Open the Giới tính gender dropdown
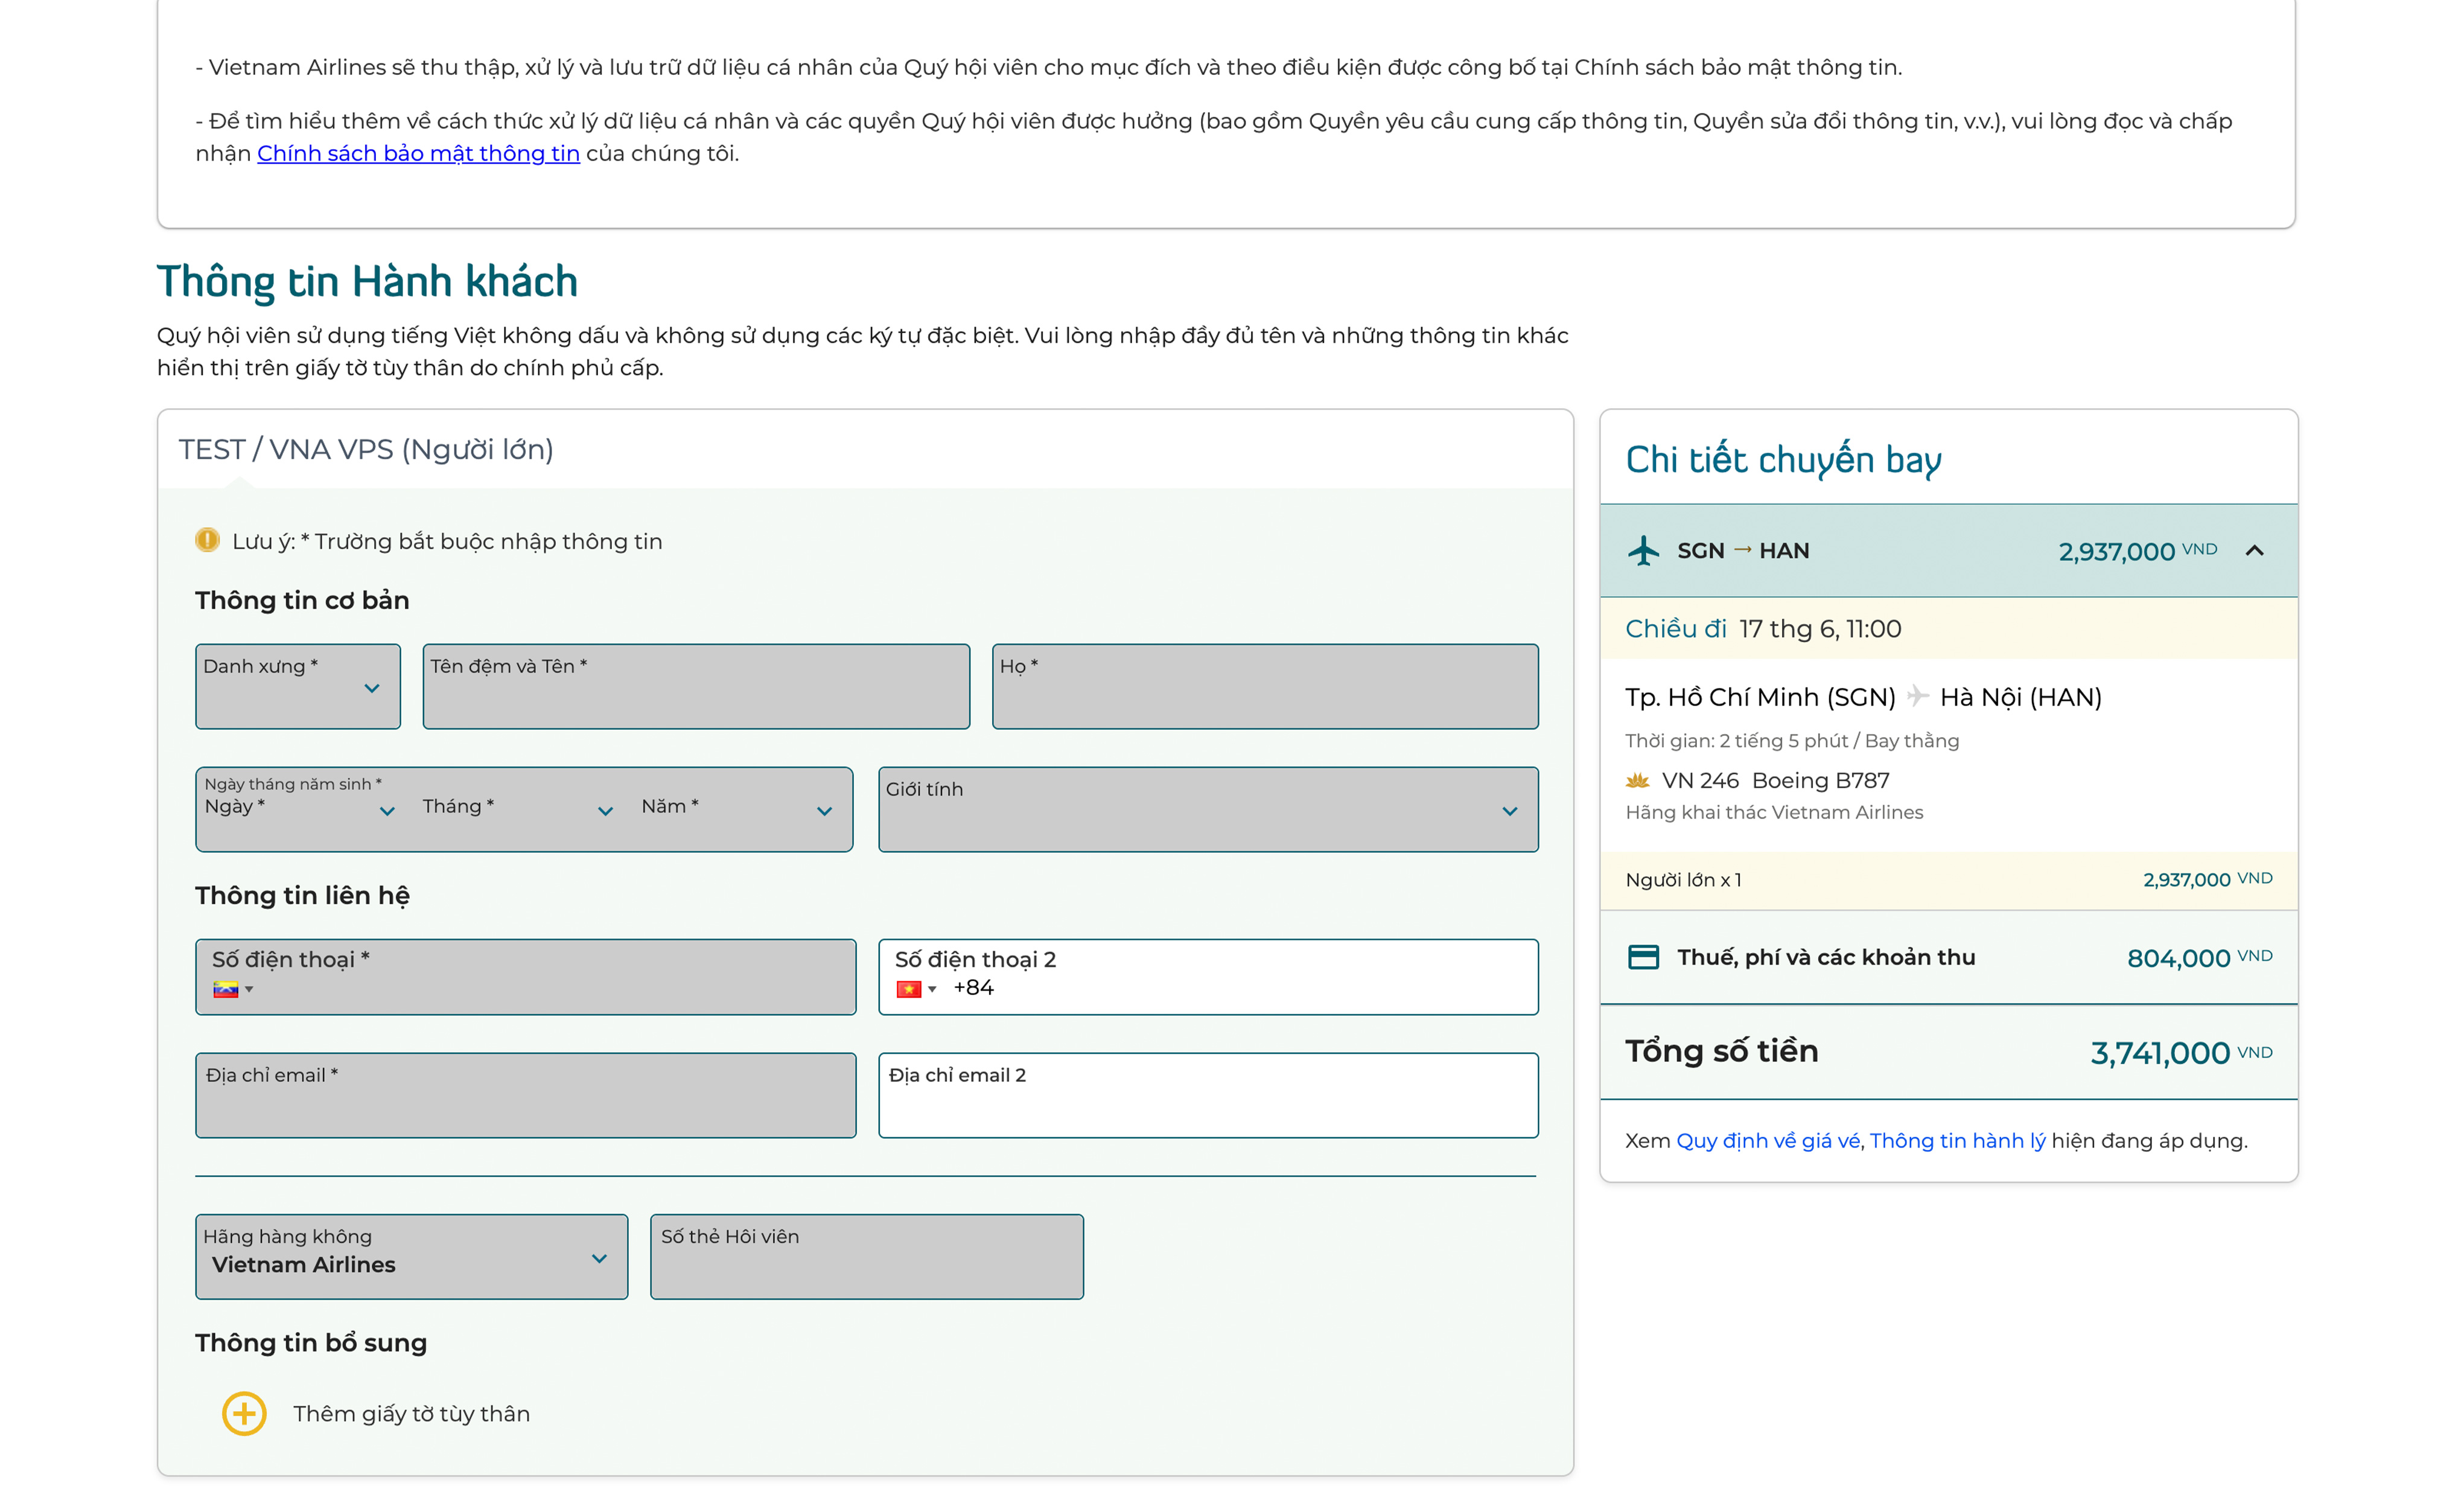The image size is (2464, 1509). click(1207, 810)
